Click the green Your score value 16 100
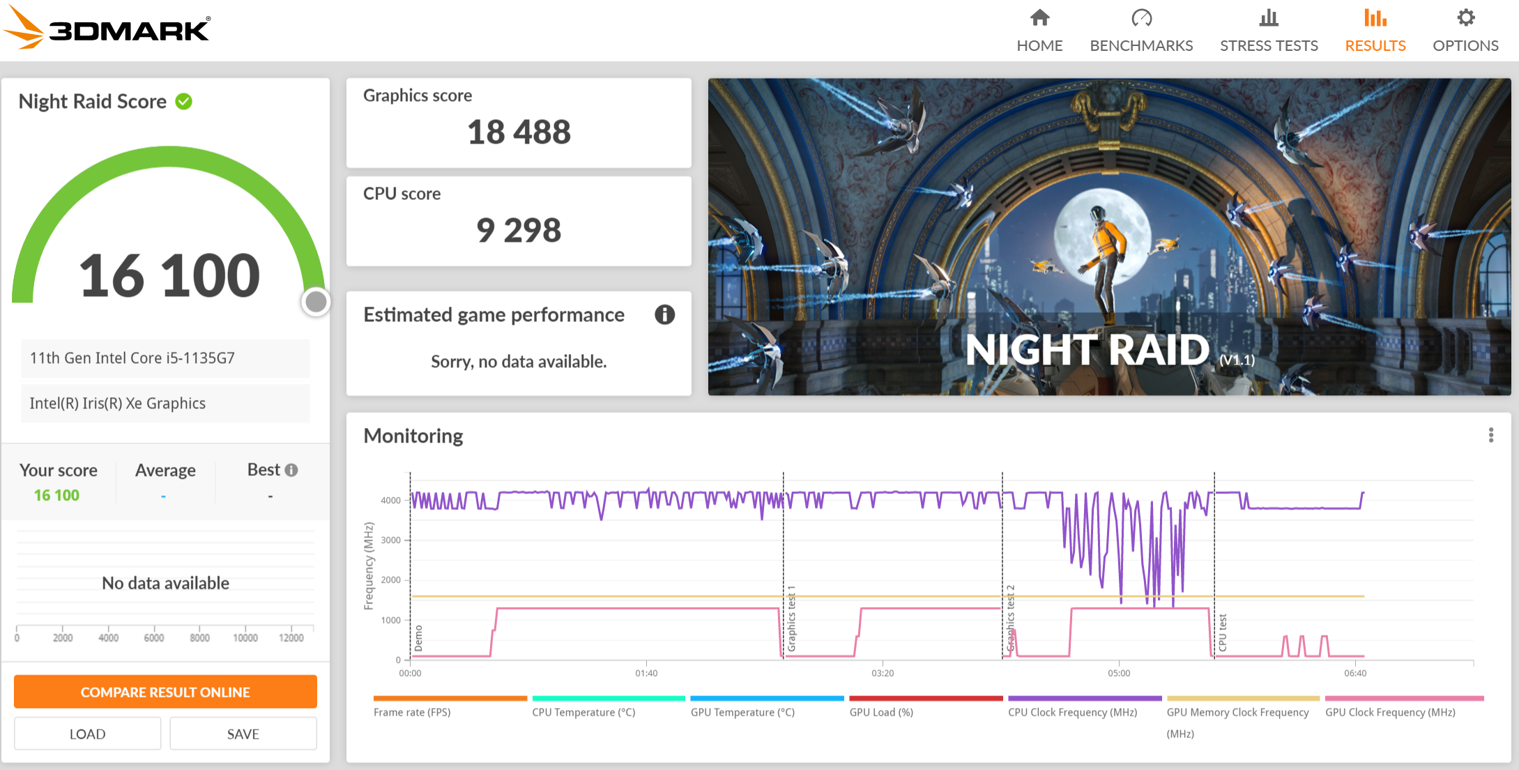 (56, 495)
